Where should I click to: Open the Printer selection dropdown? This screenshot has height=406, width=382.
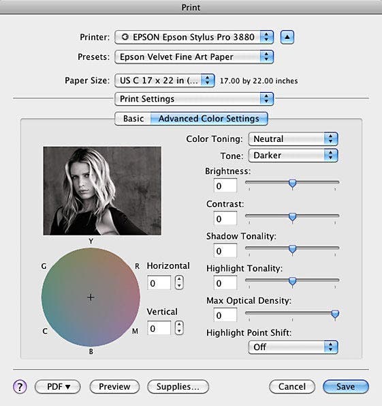194,37
